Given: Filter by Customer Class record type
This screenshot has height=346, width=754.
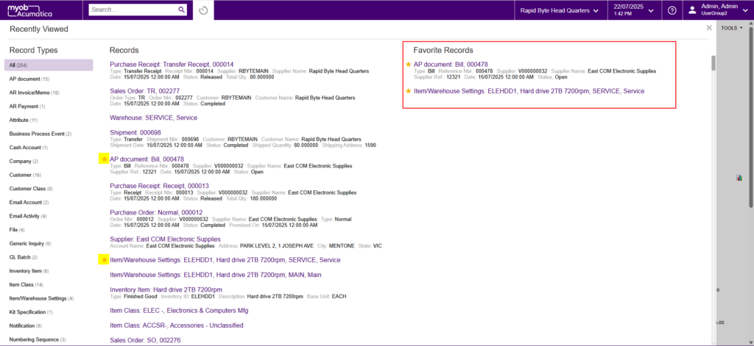Looking at the screenshot, I should pos(31,189).
